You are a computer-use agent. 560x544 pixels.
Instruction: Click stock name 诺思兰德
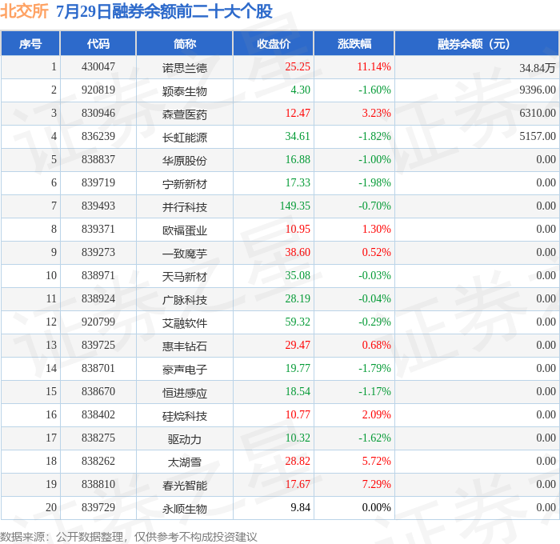tap(185, 68)
